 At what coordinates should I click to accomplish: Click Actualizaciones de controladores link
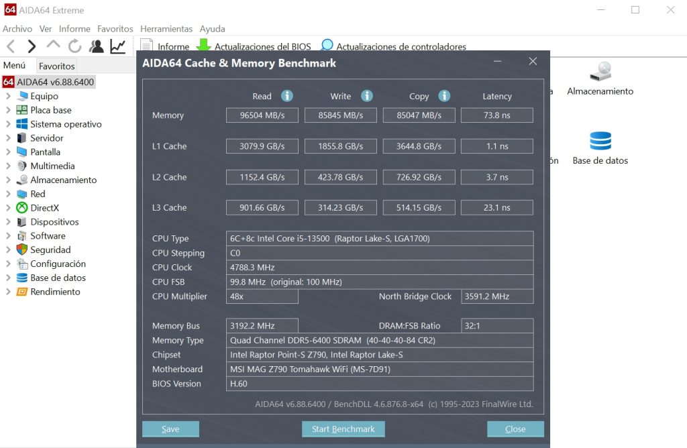401,46
